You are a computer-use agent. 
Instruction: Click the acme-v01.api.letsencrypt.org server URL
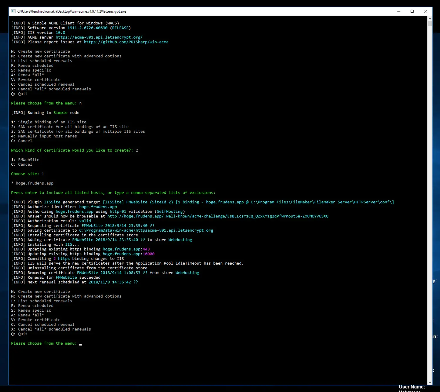coord(99,37)
